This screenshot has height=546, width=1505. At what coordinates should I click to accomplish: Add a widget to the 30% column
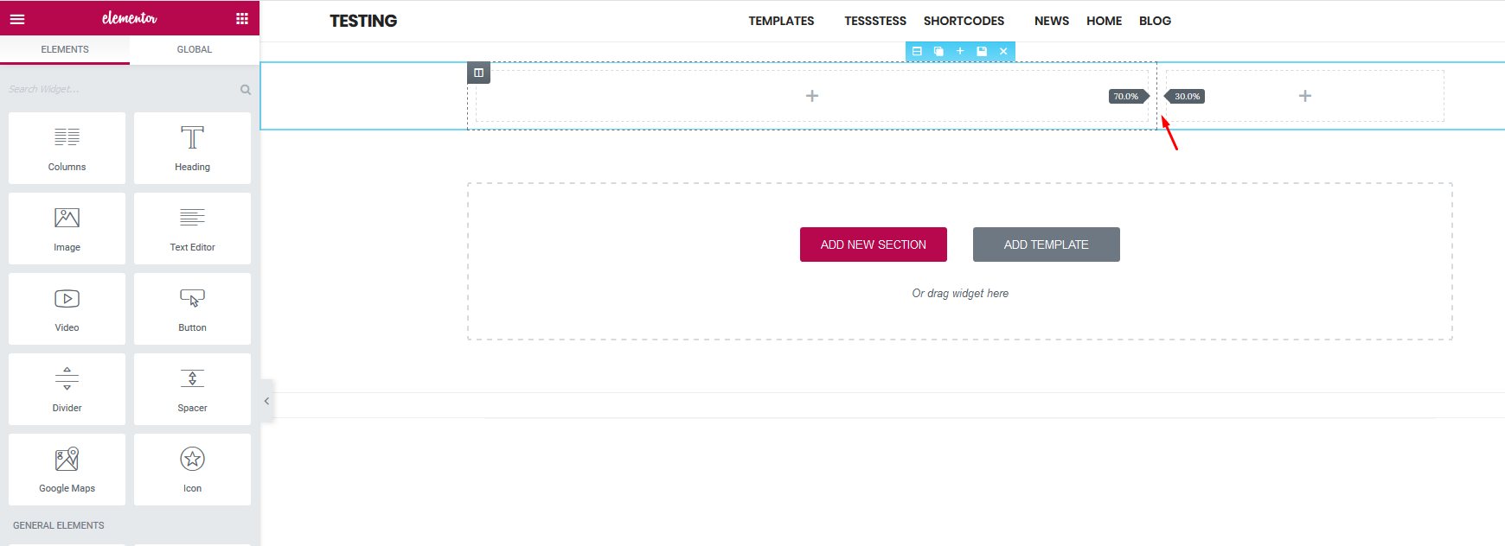[x=1304, y=96]
